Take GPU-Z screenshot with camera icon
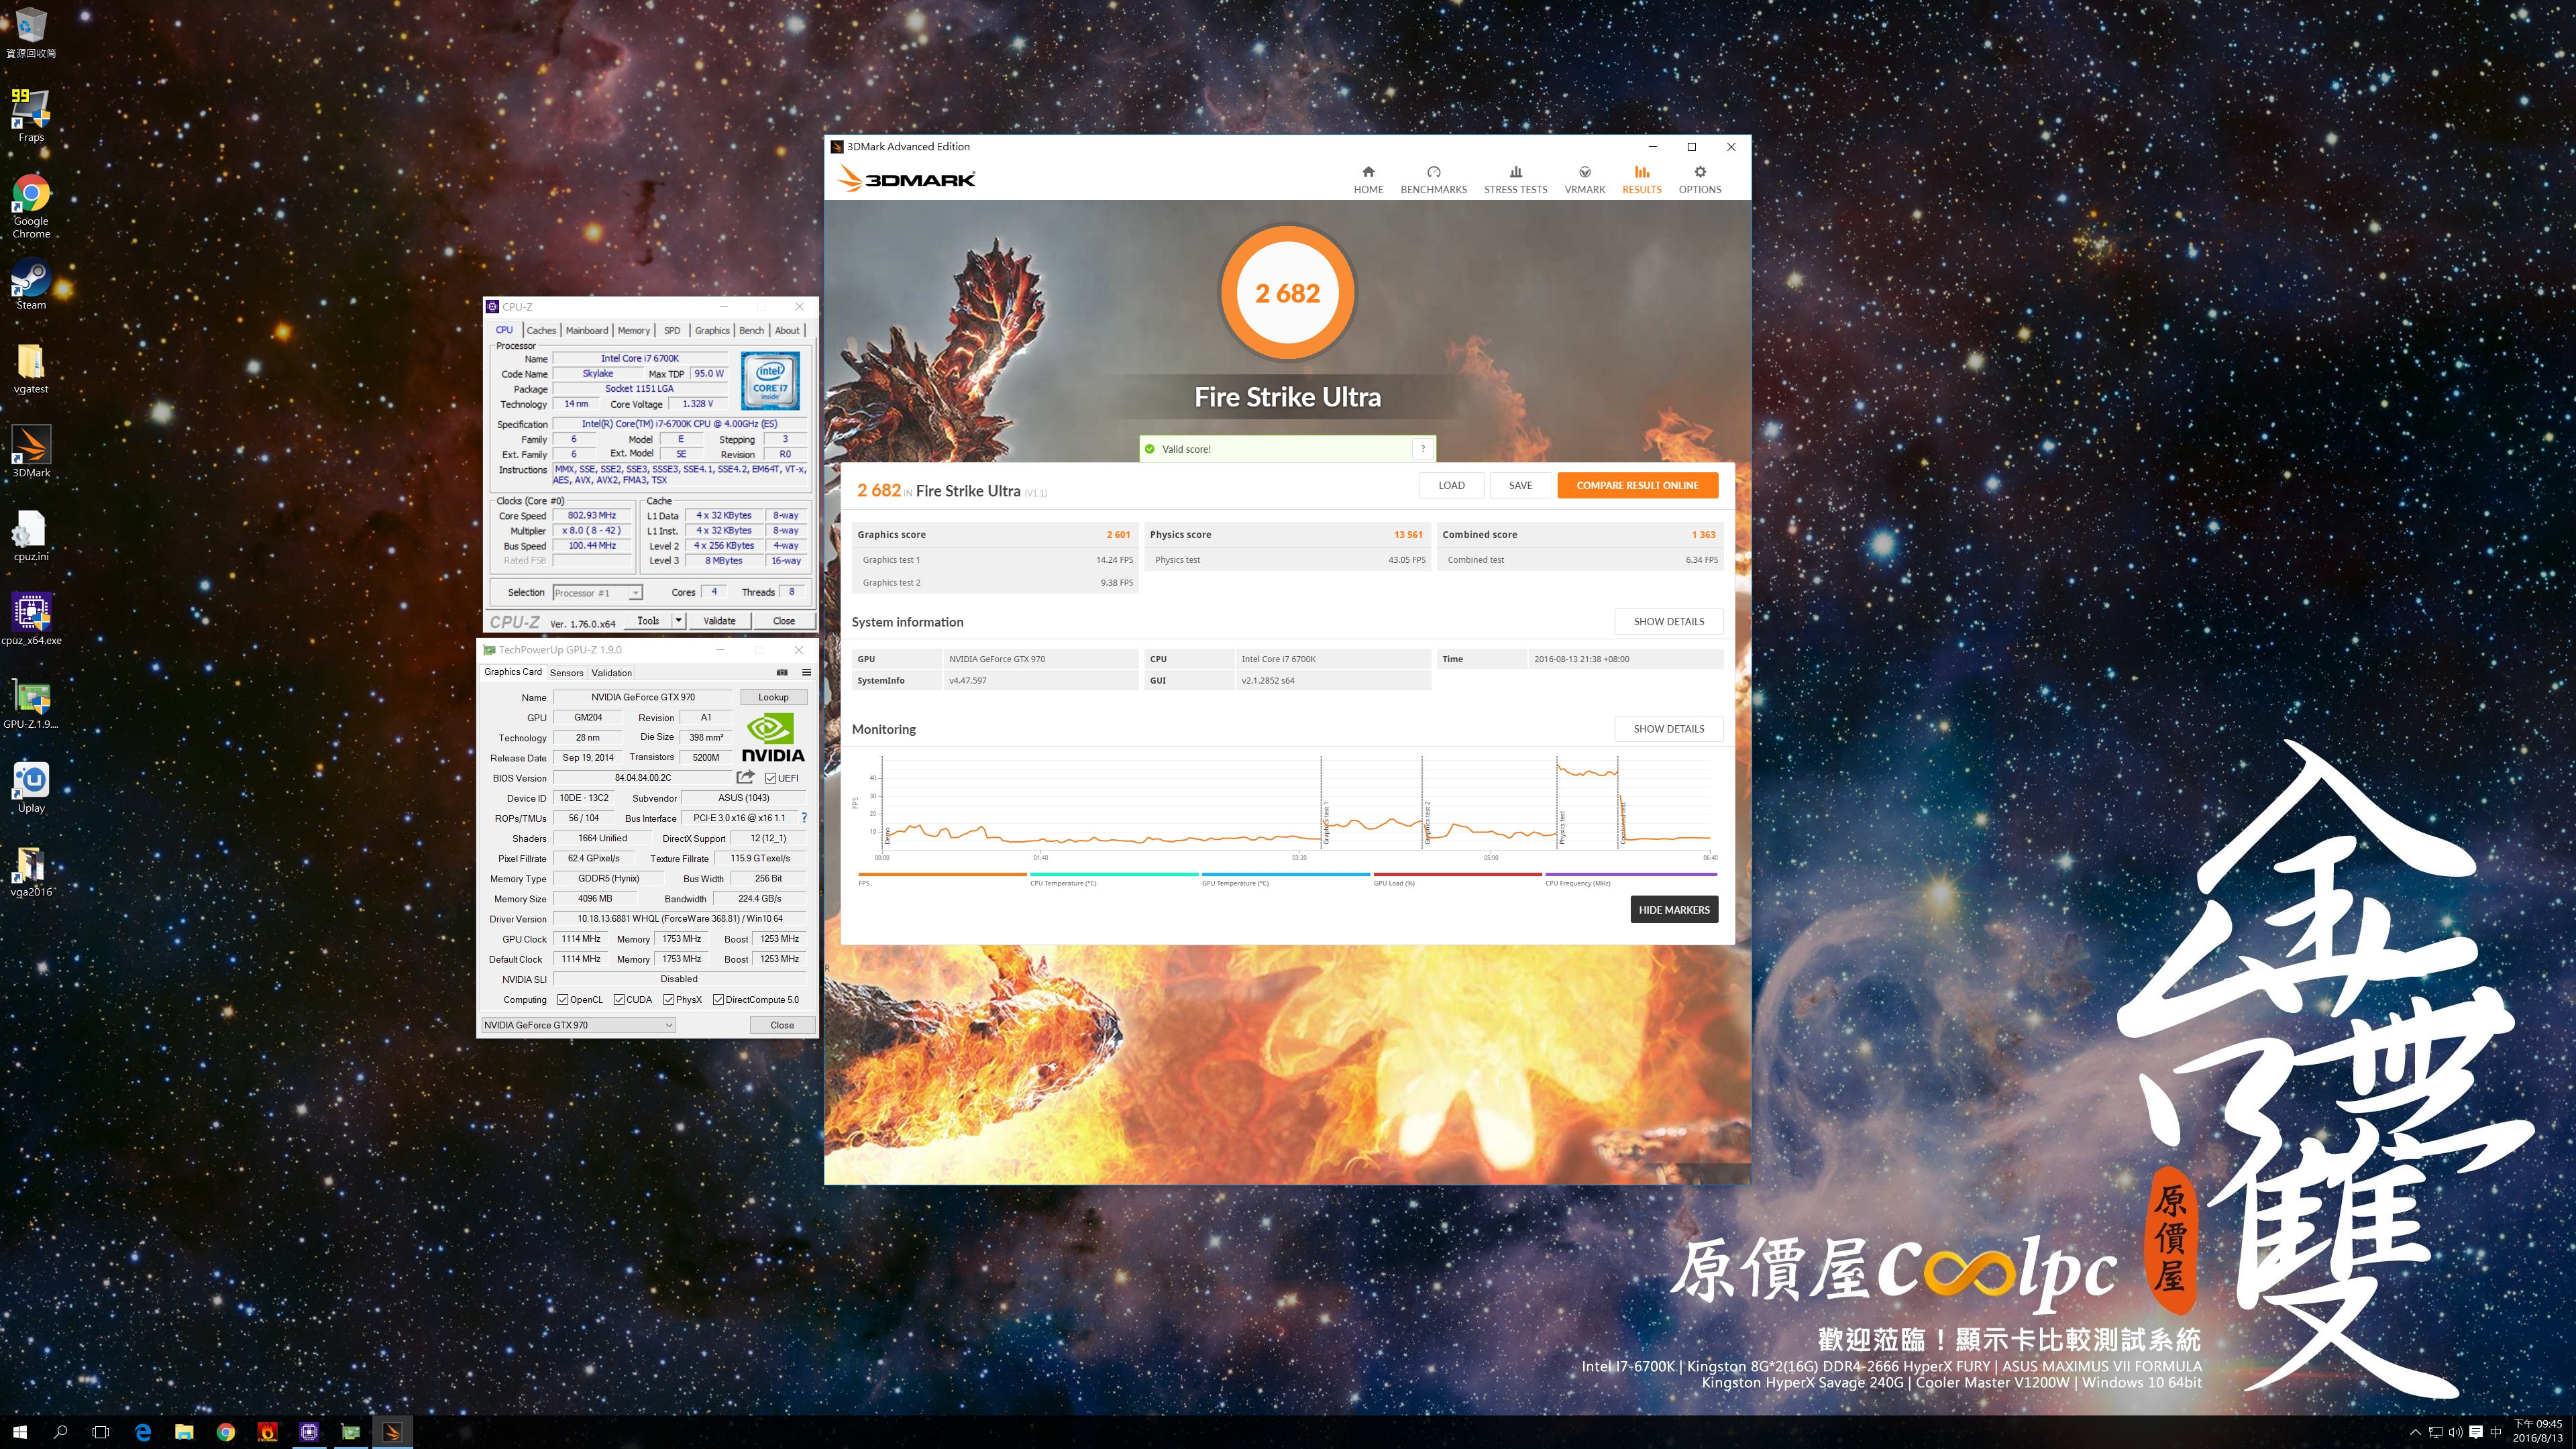This screenshot has height=1449, width=2576. [782, 672]
